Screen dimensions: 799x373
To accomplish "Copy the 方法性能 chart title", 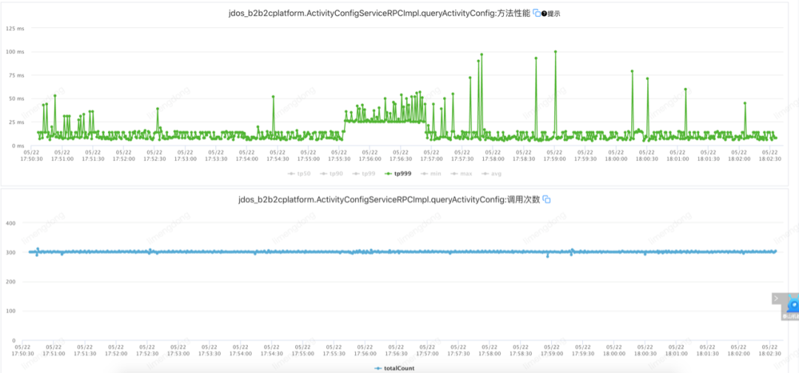I will [x=536, y=13].
